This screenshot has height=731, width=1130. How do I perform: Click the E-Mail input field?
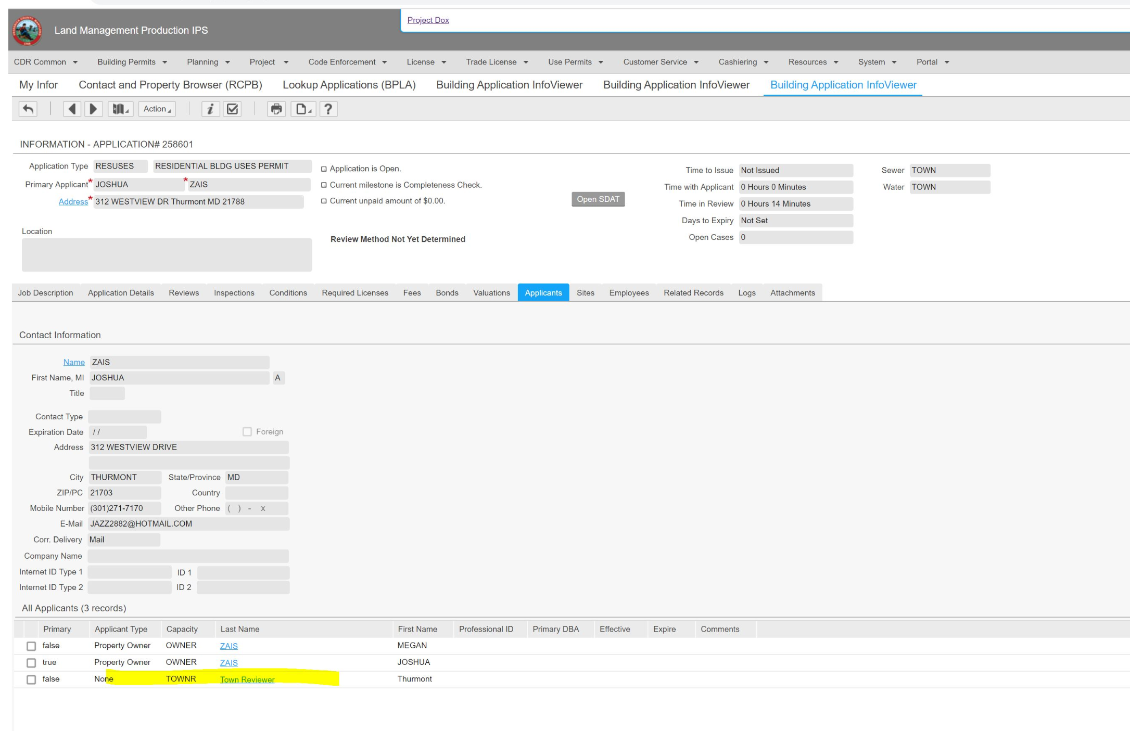click(x=188, y=524)
